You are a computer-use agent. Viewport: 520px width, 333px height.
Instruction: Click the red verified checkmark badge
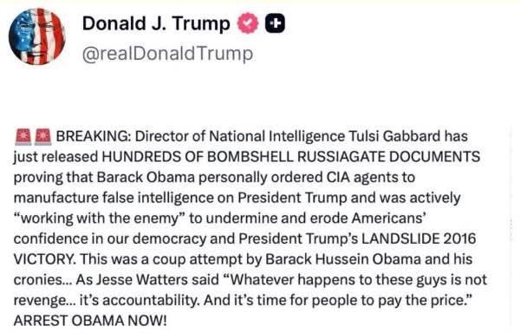click(247, 23)
